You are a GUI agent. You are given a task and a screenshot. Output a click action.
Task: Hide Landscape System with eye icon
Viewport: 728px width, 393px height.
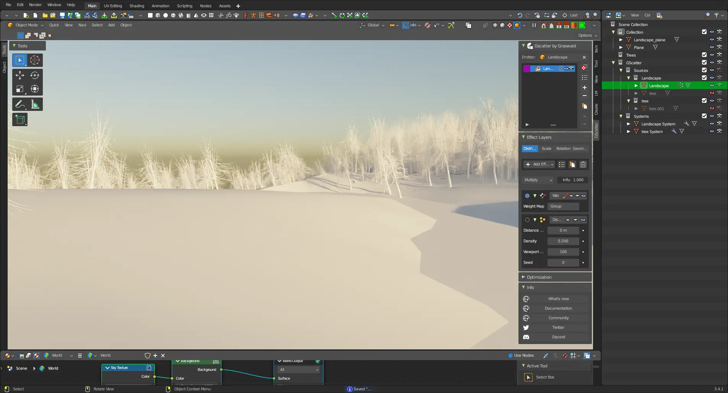[x=712, y=124]
